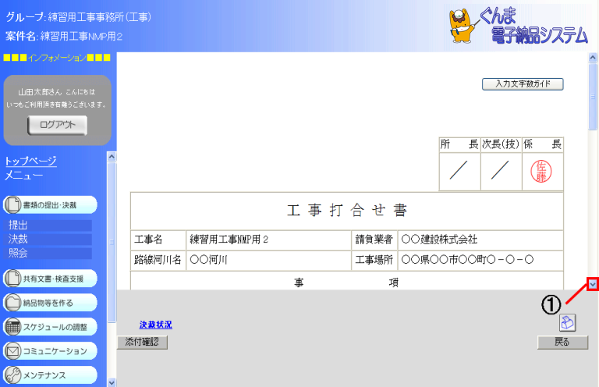Screen dimensions: 599x387
Task: Click the 次長(技) approval stamp cell
Action: point(501,170)
